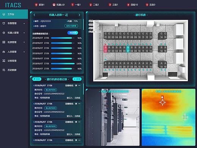The height and width of the screenshot is (148, 197).
Task: Click the icon beside 告警管理
Action: click(x=4, y=23)
